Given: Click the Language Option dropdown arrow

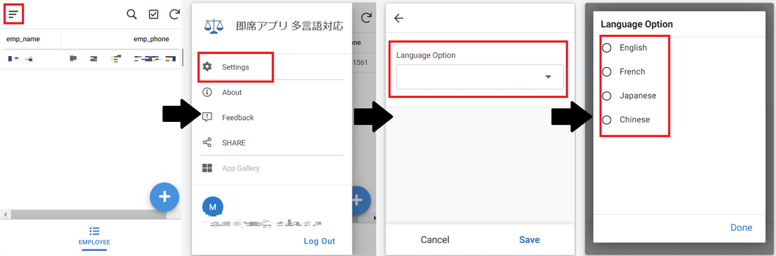Looking at the screenshot, I should click(x=548, y=77).
